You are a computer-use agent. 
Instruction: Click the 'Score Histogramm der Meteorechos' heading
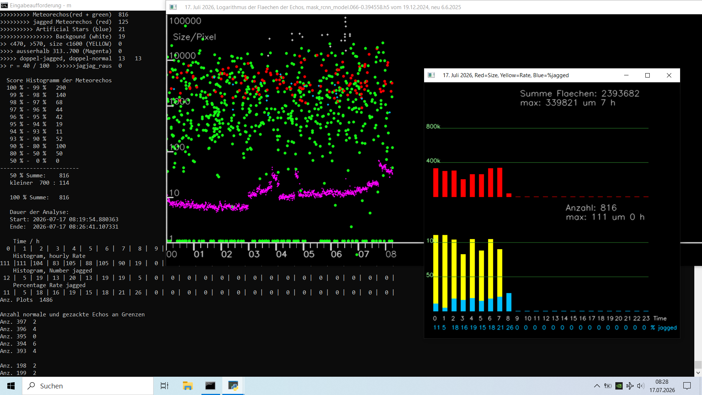[59, 80]
